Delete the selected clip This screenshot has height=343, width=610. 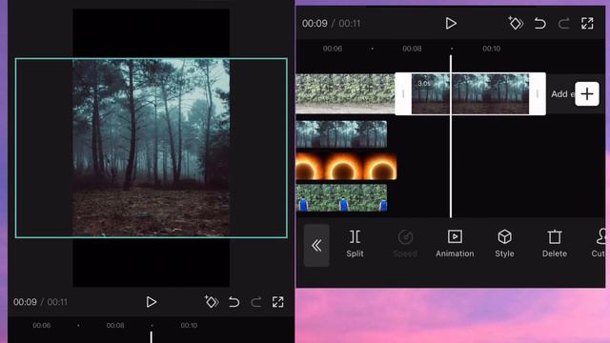pos(555,244)
